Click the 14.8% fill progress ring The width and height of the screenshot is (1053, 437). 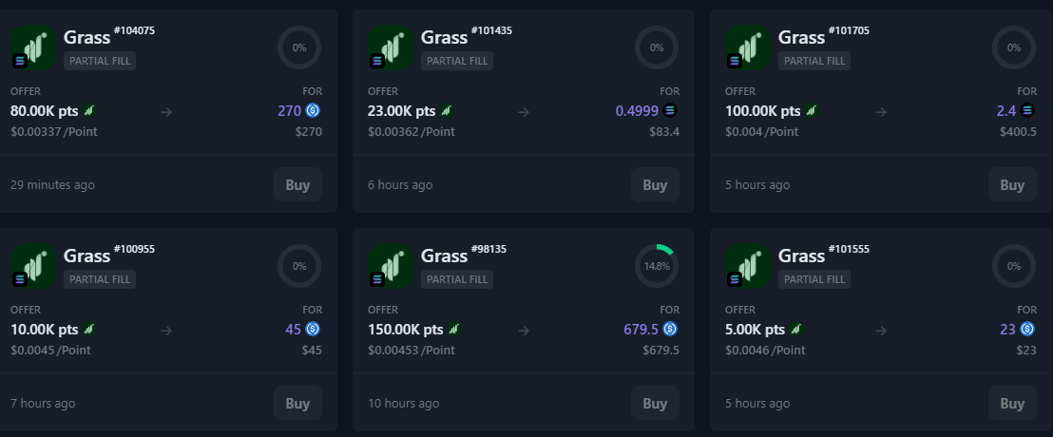click(x=657, y=266)
